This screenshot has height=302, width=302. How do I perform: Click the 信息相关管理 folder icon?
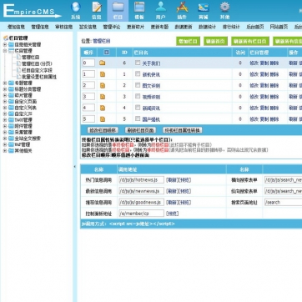[11, 44]
